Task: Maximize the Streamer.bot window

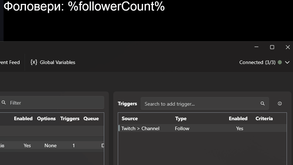Action: coord(272,47)
